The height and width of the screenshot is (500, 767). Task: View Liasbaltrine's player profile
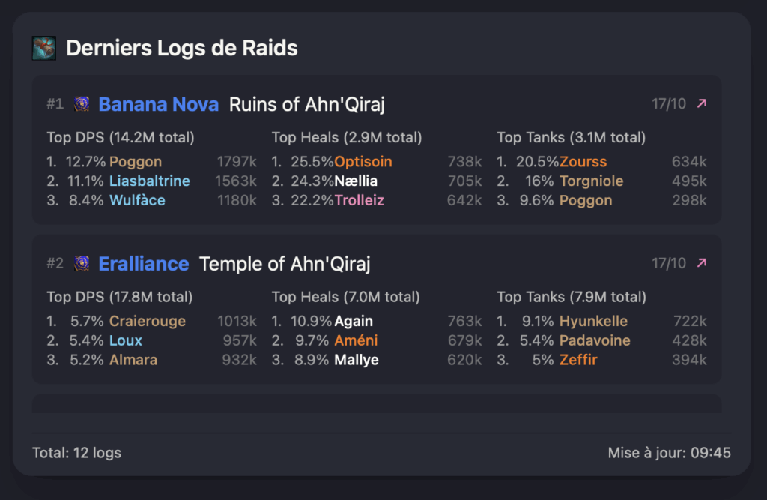149,181
